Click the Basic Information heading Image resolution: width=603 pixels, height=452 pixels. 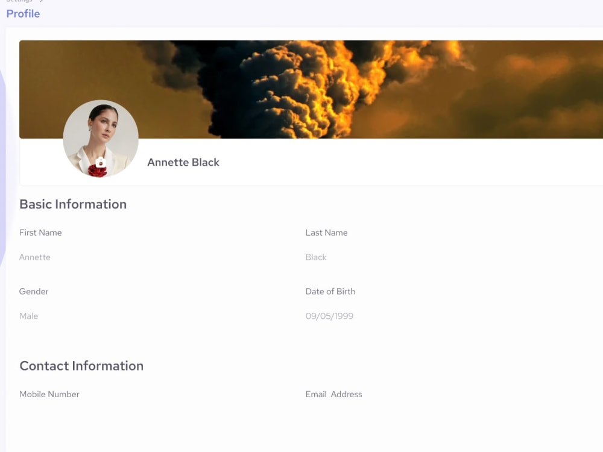pyautogui.click(x=73, y=204)
